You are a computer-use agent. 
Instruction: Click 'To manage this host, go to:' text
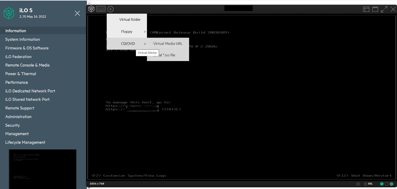point(138,102)
